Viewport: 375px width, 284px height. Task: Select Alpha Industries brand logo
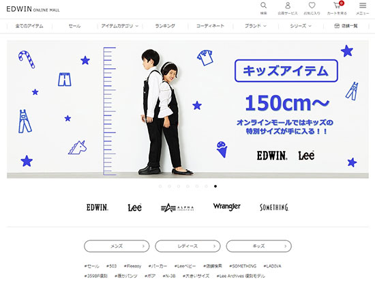(x=177, y=208)
